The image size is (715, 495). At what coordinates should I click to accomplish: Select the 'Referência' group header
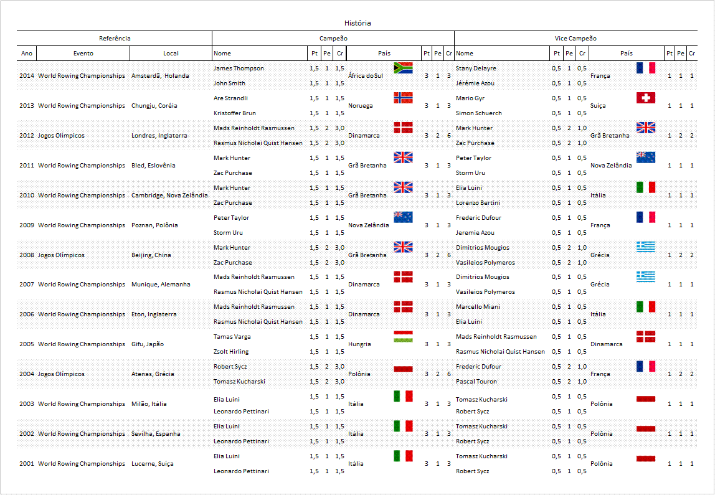115,38
